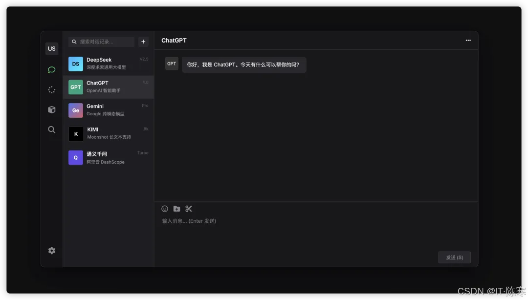Click the US user avatar
This screenshot has height=300, width=528.
tap(51, 48)
